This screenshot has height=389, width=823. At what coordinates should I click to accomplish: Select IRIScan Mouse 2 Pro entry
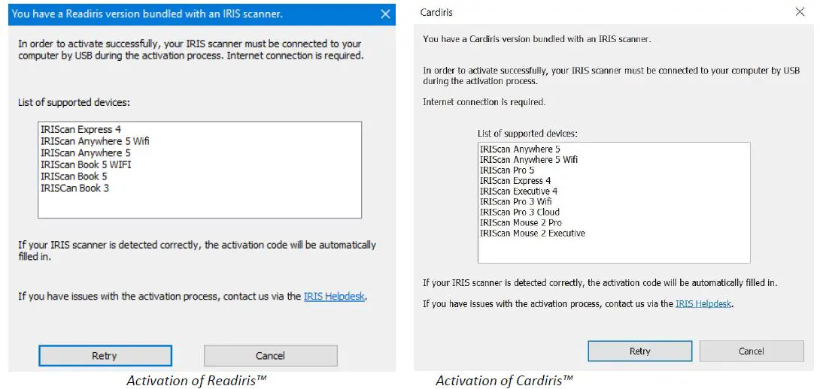click(x=521, y=223)
